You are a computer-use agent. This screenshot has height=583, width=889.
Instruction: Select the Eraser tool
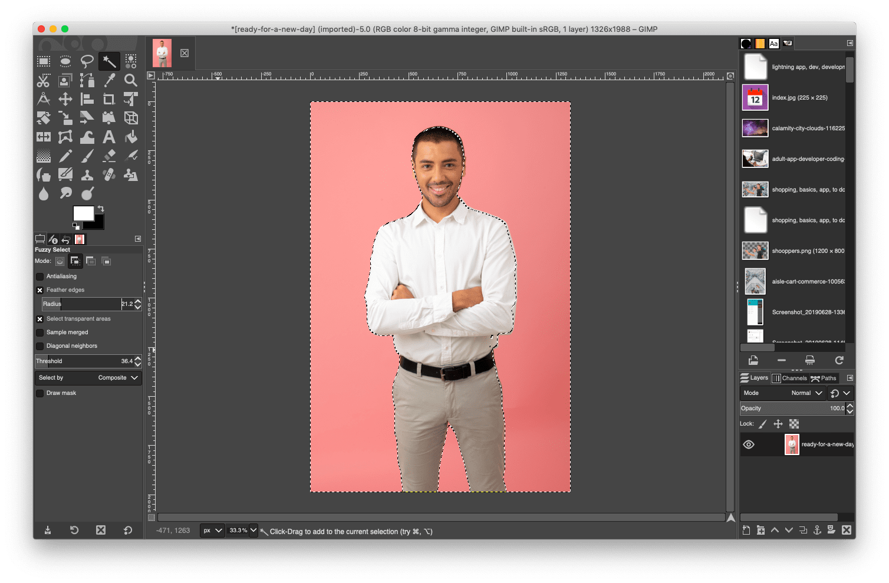(109, 156)
